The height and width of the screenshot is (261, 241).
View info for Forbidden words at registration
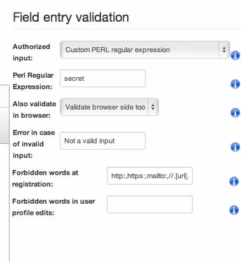click(234, 181)
